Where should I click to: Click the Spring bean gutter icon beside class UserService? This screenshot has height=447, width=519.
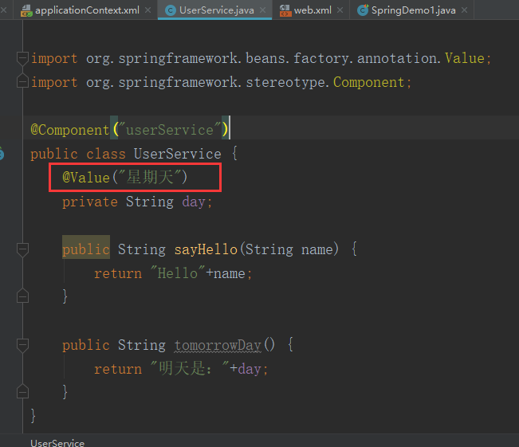click(x=2, y=154)
